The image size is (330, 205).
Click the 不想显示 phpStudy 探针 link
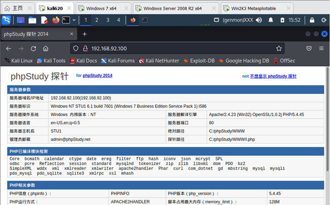(273, 76)
